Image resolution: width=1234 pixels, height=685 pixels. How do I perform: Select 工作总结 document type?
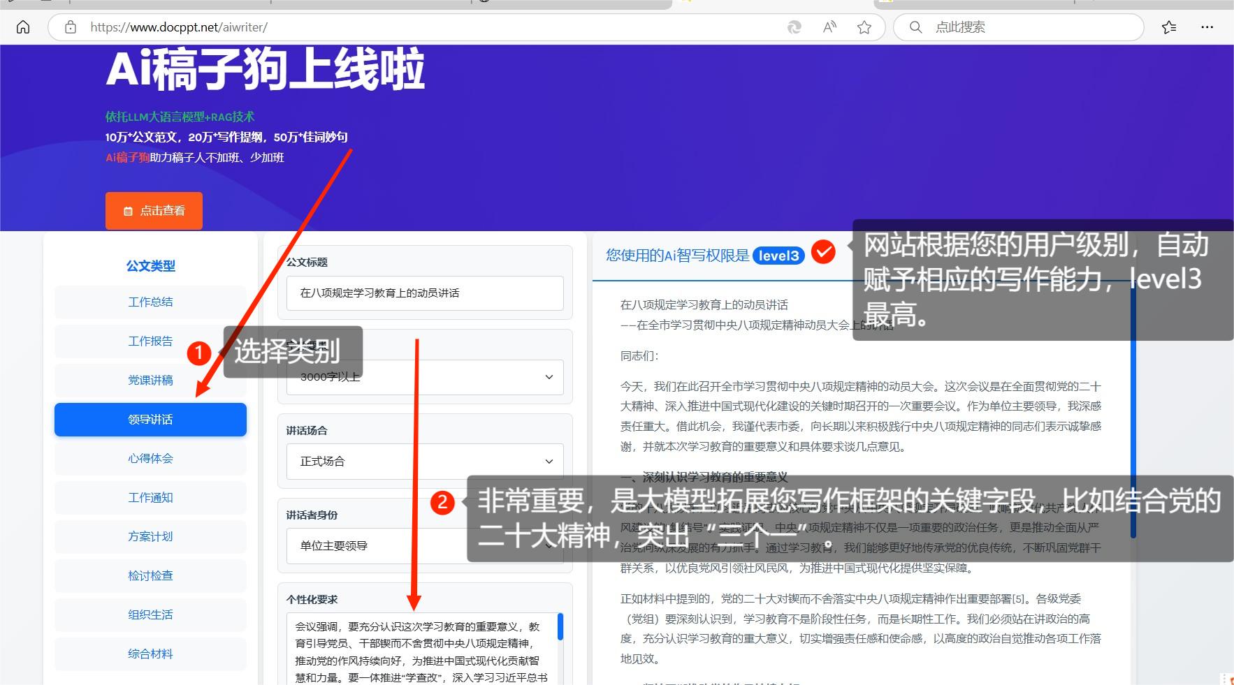click(150, 302)
